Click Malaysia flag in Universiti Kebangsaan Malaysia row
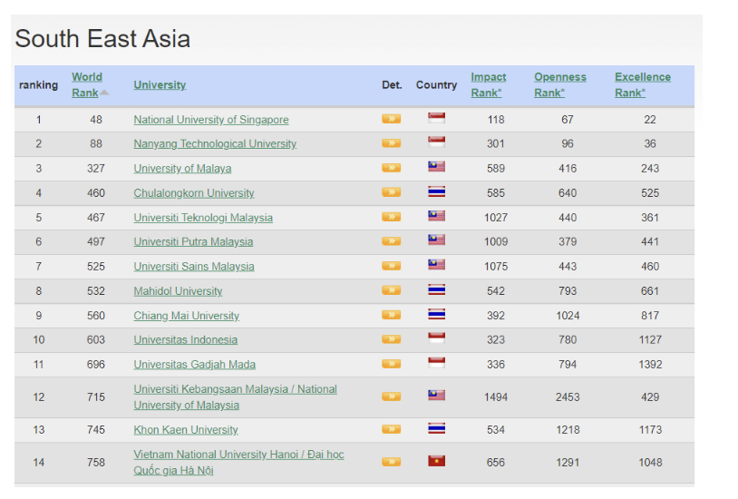 click(x=436, y=396)
